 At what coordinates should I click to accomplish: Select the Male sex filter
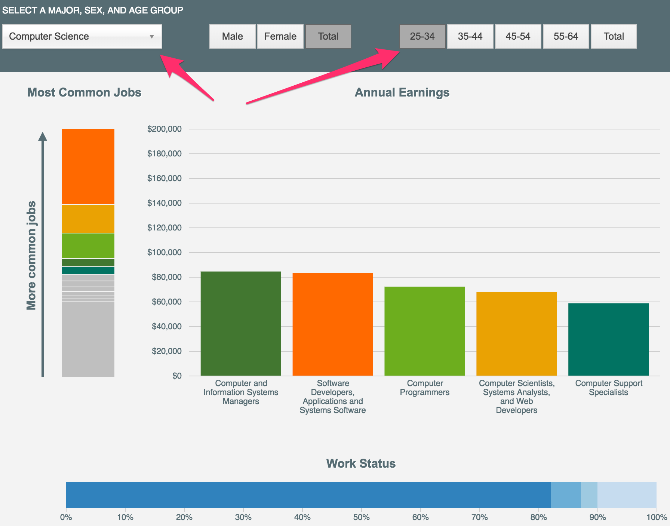(x=232, y=36)
